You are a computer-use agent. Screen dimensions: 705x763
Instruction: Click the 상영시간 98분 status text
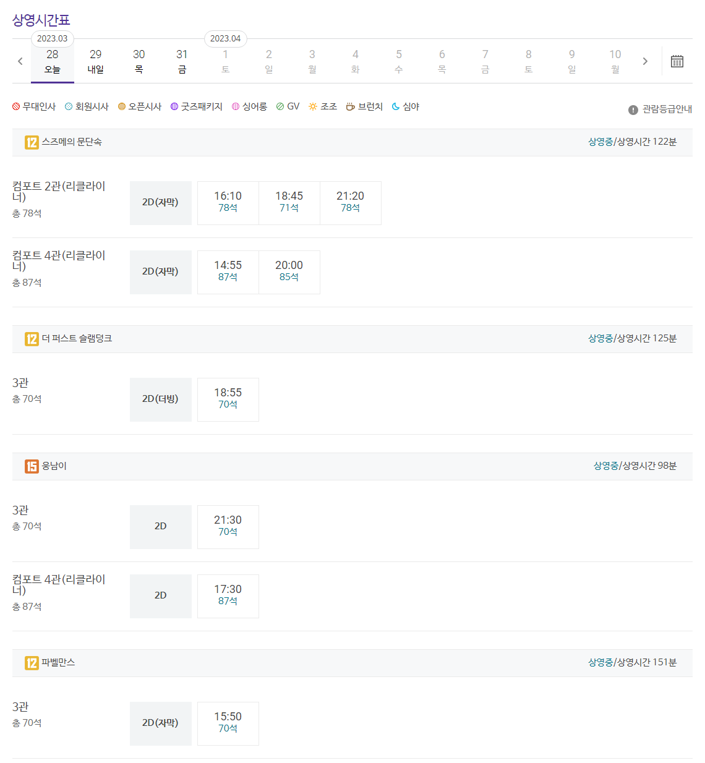635,466
